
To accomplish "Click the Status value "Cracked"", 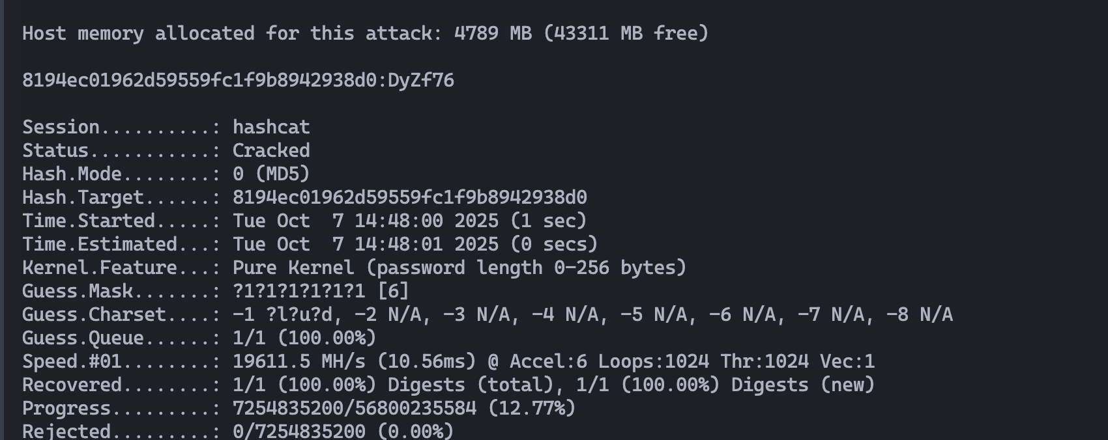I will 271,150.
